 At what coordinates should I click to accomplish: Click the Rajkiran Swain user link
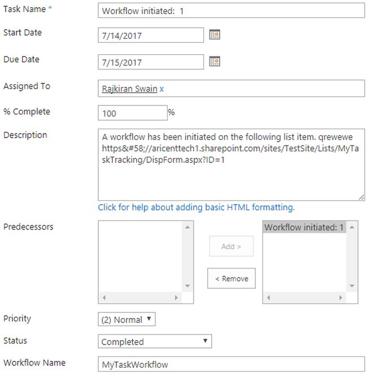(x=129, y=89)
